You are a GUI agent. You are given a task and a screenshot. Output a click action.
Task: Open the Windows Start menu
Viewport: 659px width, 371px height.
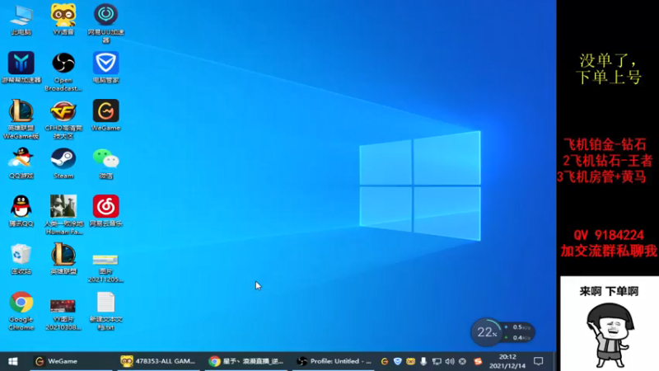pos(12,361)
